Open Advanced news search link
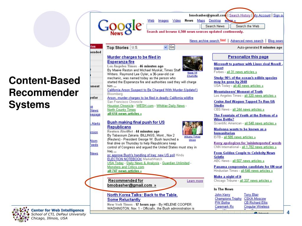 click(x=247, y=41)
